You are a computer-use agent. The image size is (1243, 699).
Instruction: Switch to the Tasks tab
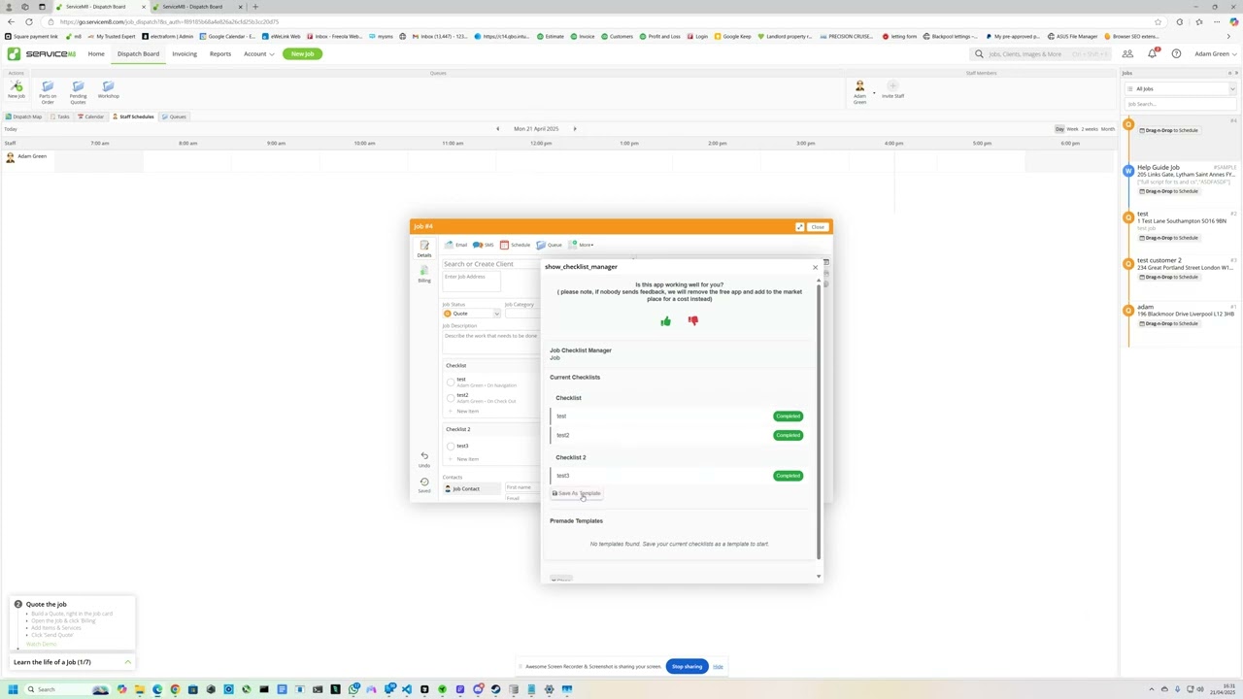coord(60,116)
